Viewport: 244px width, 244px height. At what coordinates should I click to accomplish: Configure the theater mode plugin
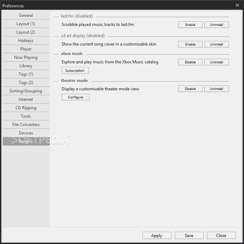tap(76, 97)
